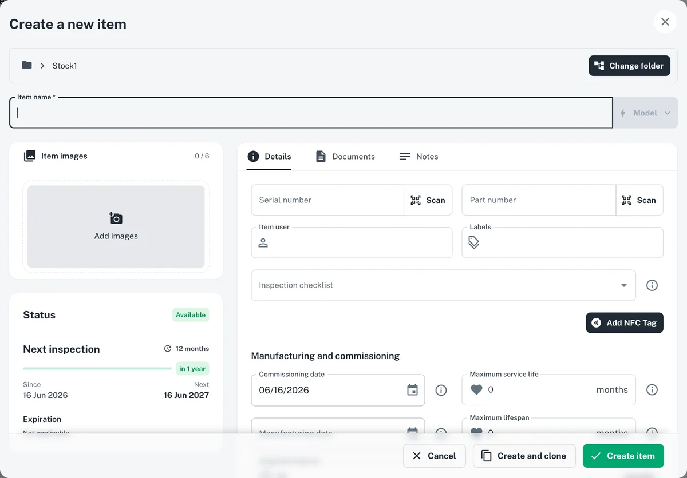Click the Next inspection progress bar
The width and height of the screenshot is (687, 478).
click(x=97, y=369)
